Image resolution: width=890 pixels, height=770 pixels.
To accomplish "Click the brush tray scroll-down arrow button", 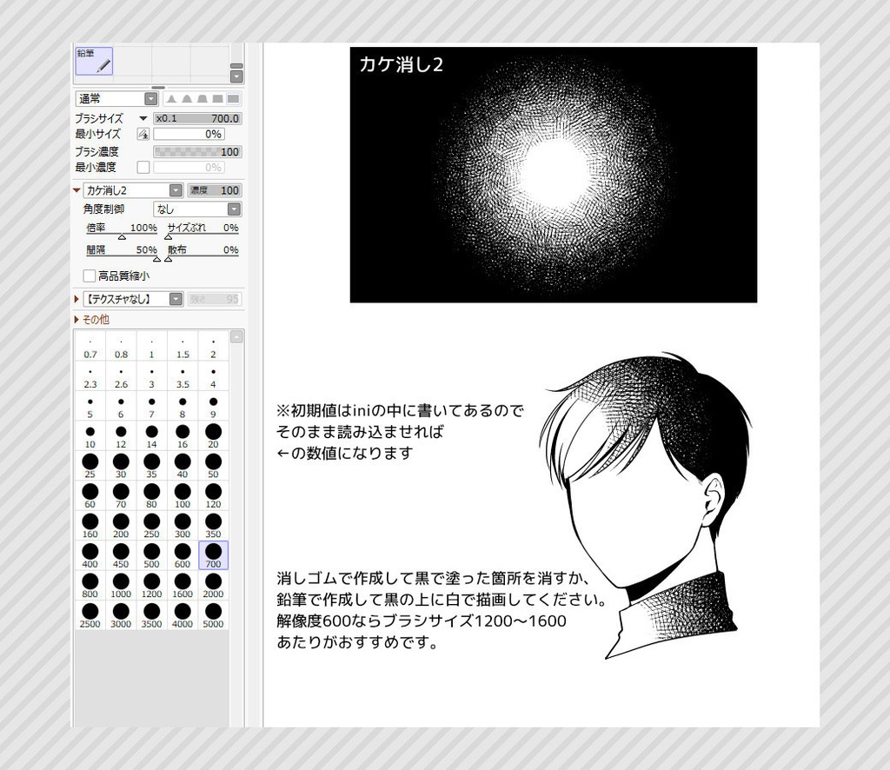I will point(236,76).
